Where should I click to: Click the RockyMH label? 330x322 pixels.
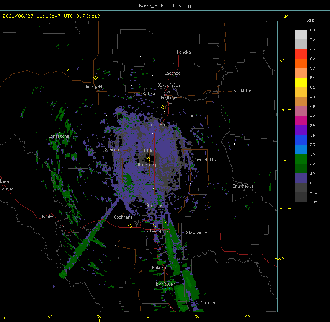click(94, 87)
